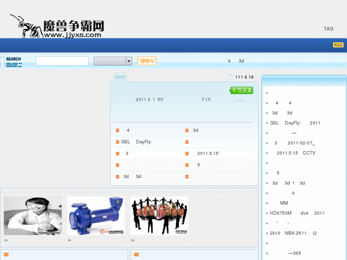The height and width of the screenshot is (260, 347).
Task: Open the smiling woman portrait thumbnail
Action: click(x=33, y=216)
